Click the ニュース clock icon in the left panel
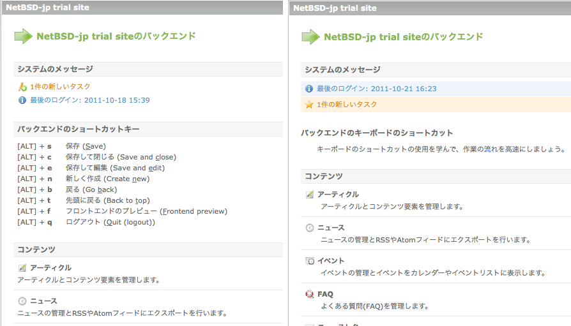Screen dimensions: 571x326 22,301
